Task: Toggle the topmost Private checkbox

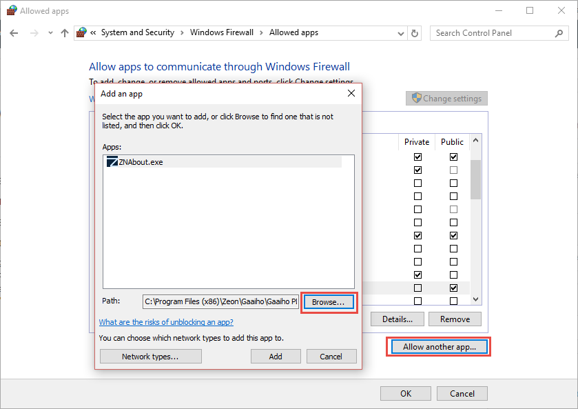Action: coord(417,157)
